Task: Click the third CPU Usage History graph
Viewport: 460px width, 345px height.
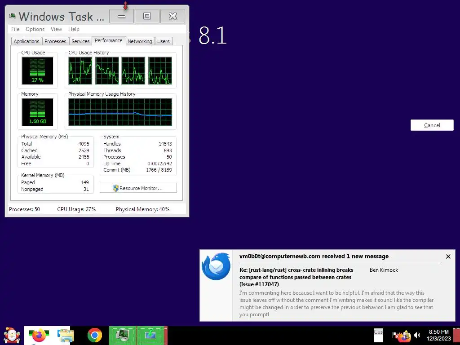Action: point(133,71)
